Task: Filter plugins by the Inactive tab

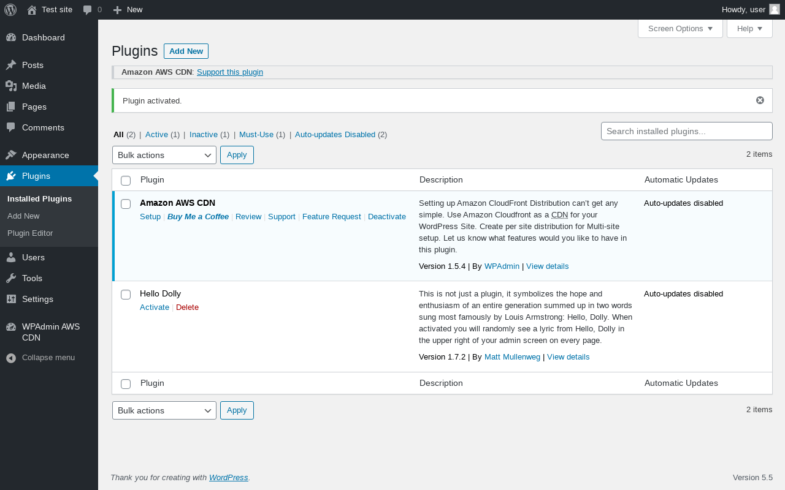Action: click(203, 135)
